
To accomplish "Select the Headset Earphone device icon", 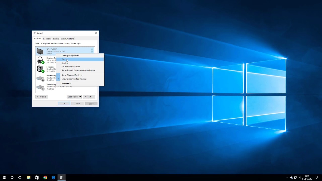I will [40, 60].
